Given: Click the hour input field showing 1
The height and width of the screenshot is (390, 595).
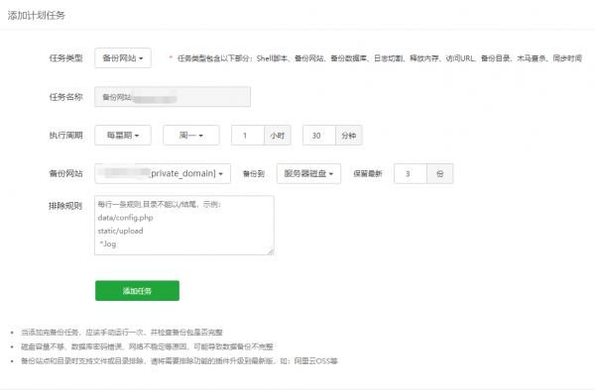Looking at the screenshot, I should (x=248, y=136).
